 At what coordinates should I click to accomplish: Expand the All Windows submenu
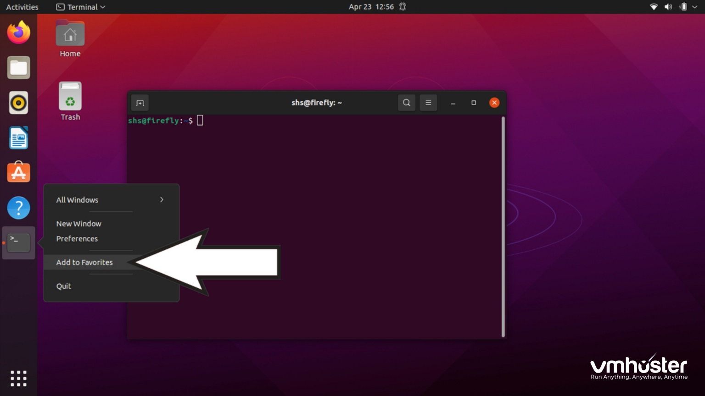110,200
